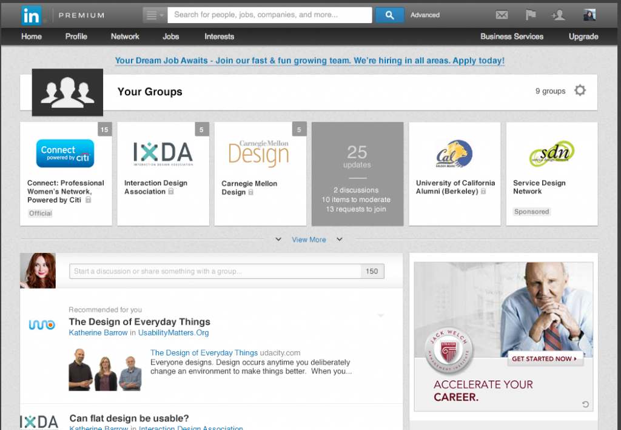Click lock icon beside Alumni (Berkeley)

483,191
